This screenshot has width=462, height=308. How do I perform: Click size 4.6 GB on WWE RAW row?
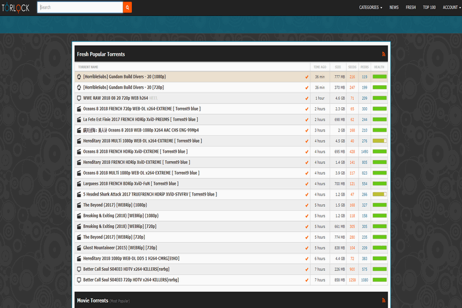click(340, 99)
